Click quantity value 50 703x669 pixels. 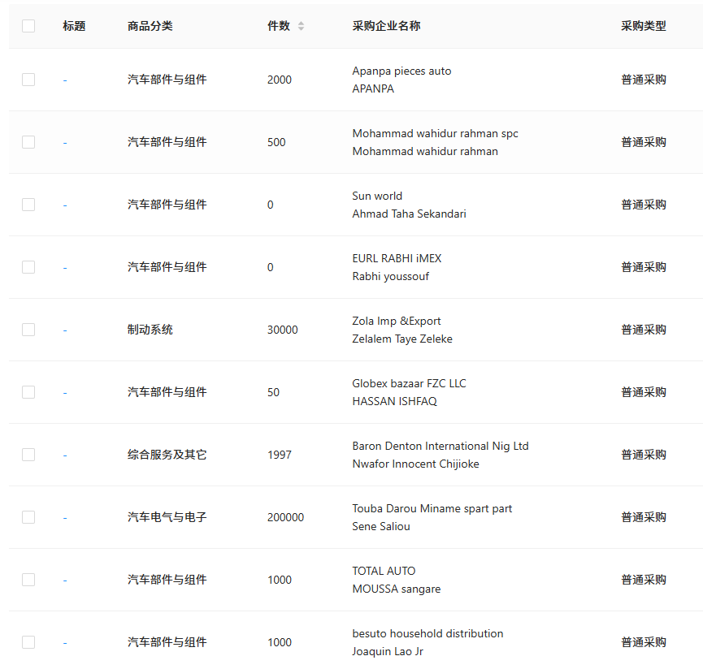click(x=273, y=392)
